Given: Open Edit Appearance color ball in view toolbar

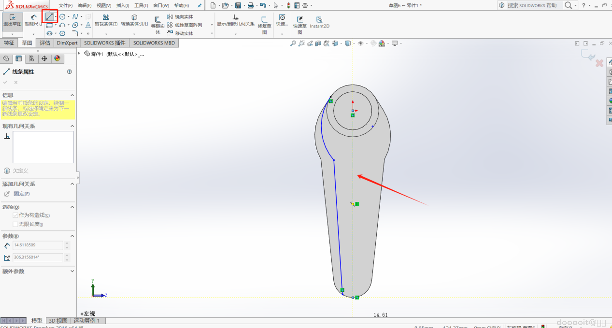Looking at the screenshot, I should 382,43.
